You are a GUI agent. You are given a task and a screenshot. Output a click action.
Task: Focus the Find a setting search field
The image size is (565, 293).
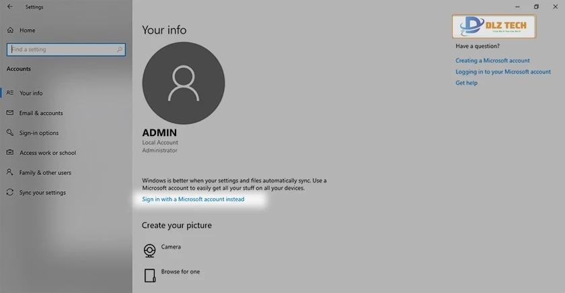tap(61, 49)
